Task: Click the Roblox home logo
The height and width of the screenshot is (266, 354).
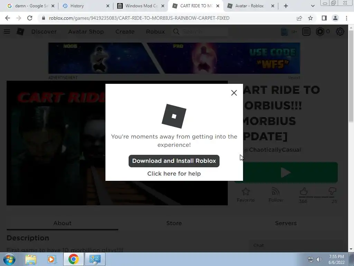Action: click(20, 32)
